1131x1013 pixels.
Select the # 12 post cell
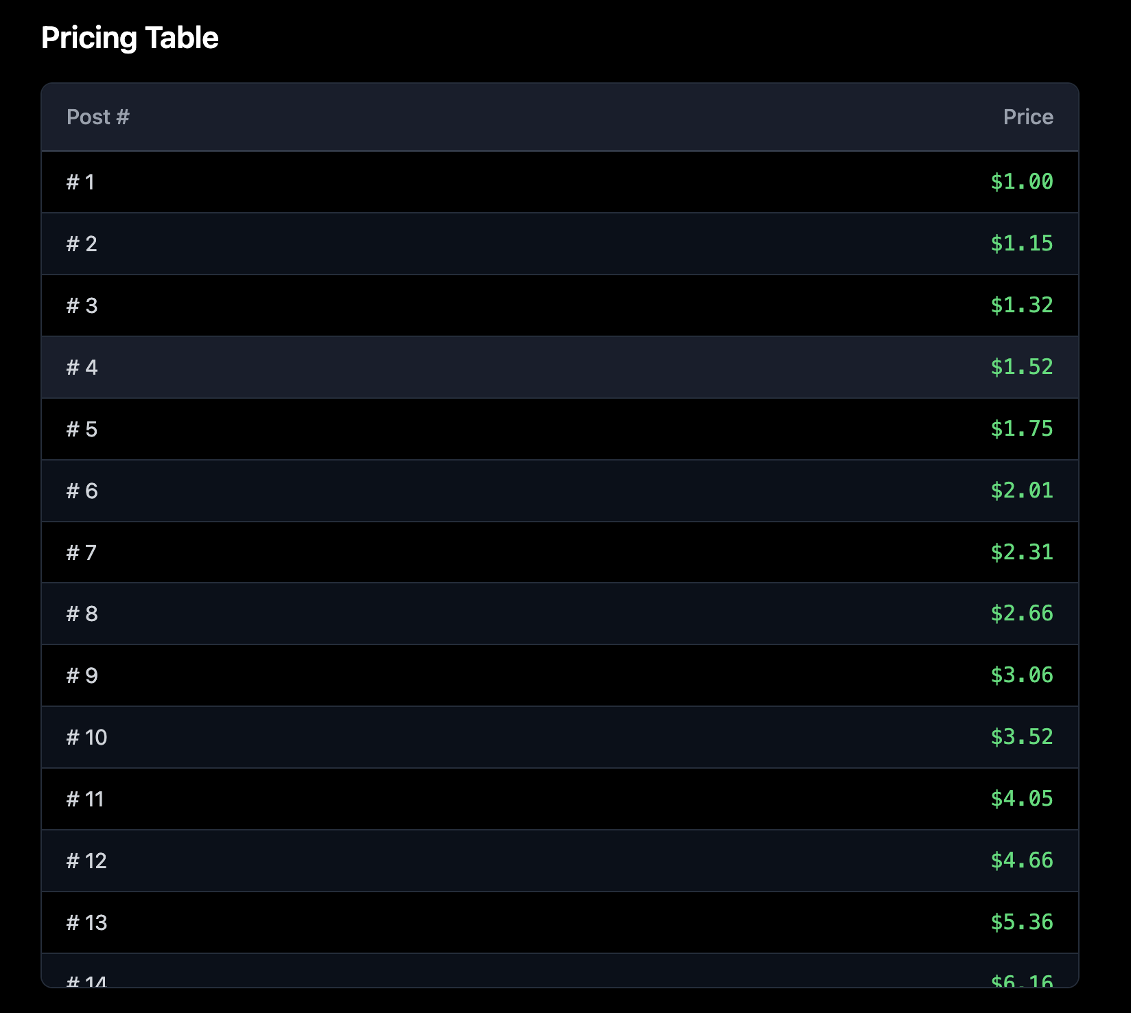click(86, 861)
